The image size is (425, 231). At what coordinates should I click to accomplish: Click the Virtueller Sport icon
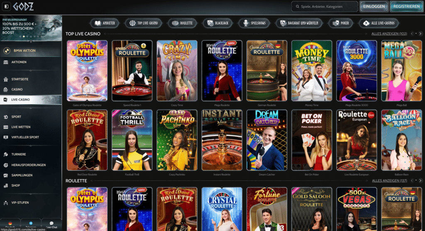pyautogui.click(x=6, y=137)
